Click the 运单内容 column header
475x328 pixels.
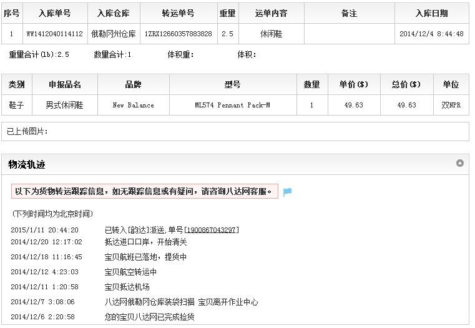click(271, 13)
